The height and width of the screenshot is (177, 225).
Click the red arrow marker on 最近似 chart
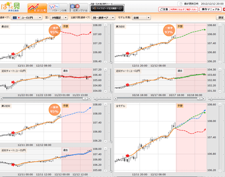click(13, 54)
